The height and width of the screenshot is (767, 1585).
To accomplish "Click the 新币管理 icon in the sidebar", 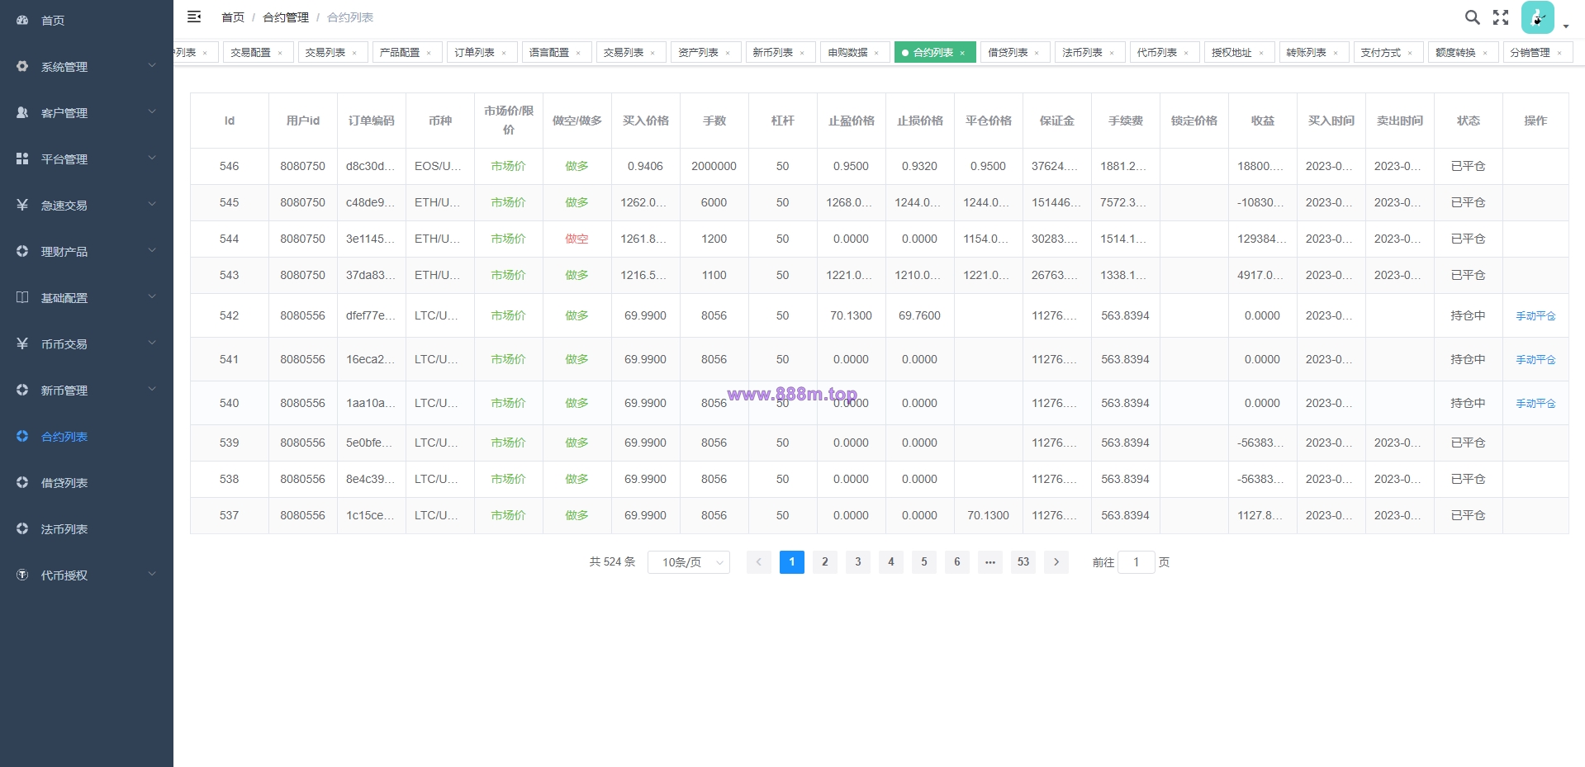I will point(22,390).
